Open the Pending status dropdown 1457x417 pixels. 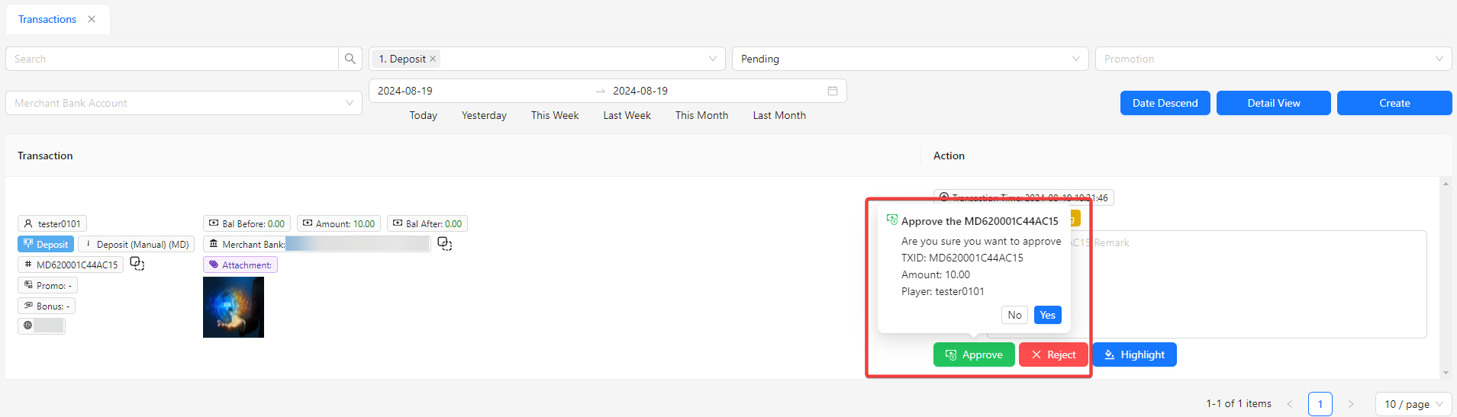(x=910, y=59)
